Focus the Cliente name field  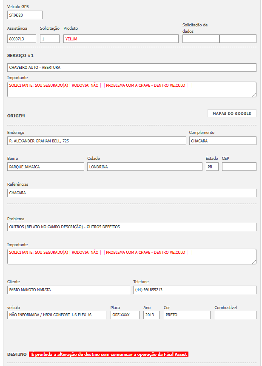68,290
